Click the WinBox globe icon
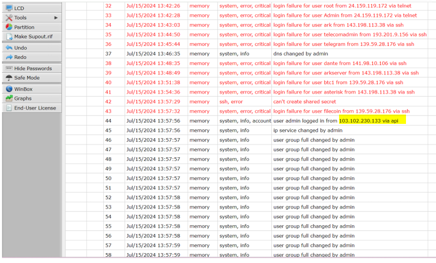Viewport: 436px width, 263px height. point(9,89)
